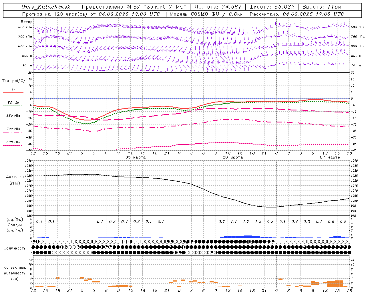Screen dimensions: 366x293
Task: Click the 1.7 precipitation value
Action: [x=246, y=221]
